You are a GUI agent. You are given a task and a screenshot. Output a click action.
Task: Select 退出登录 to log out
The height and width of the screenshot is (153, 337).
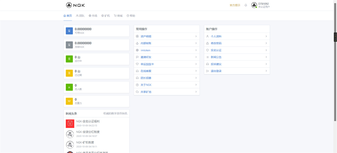[216, 71]
